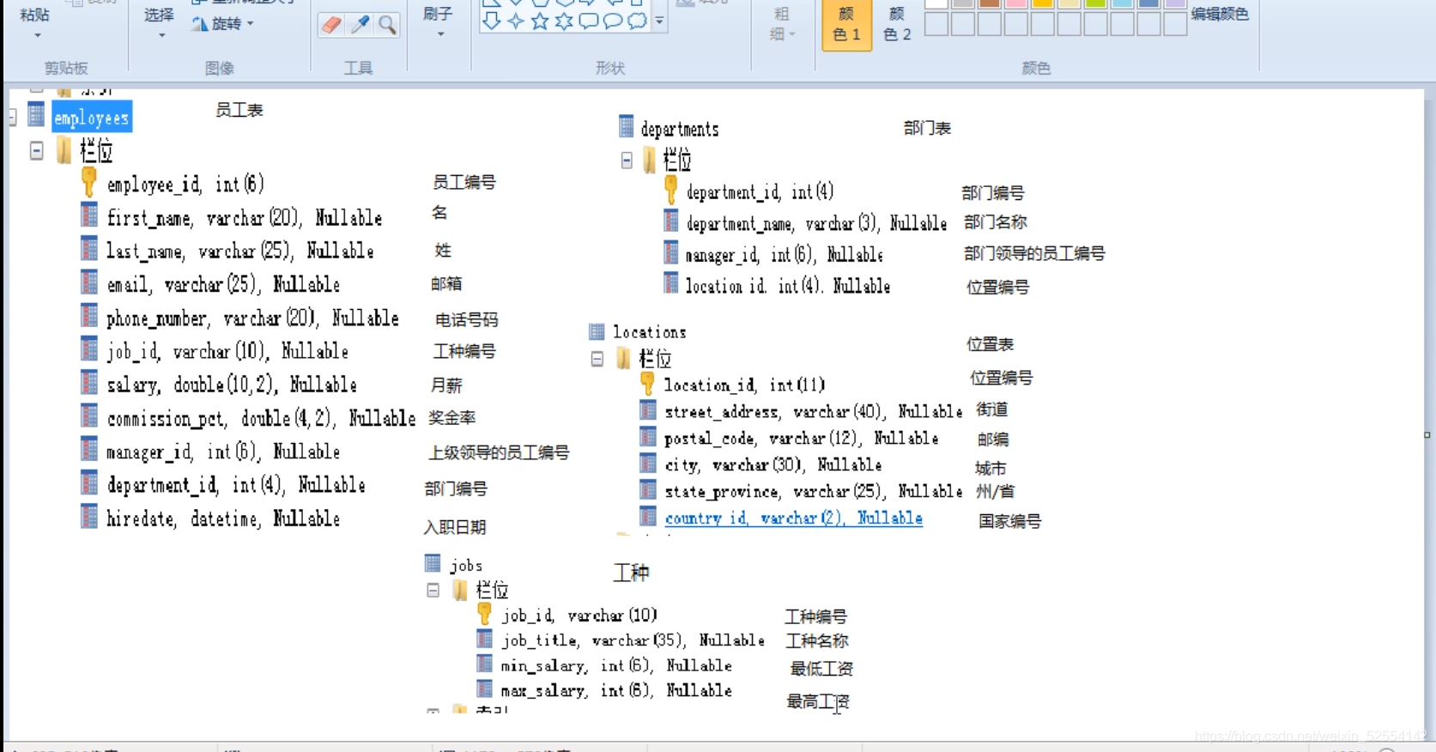The width and height of the screenshot is (1436, 752).
Task: Choose the six-point star shape
Action: coord(564,21)
